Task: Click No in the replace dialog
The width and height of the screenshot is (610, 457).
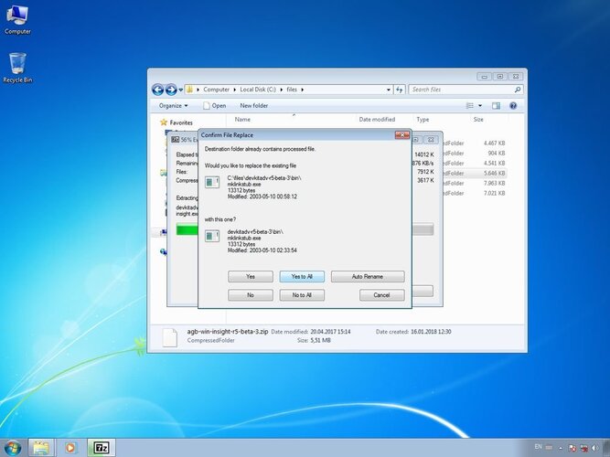Action: [x=251, y=295]
